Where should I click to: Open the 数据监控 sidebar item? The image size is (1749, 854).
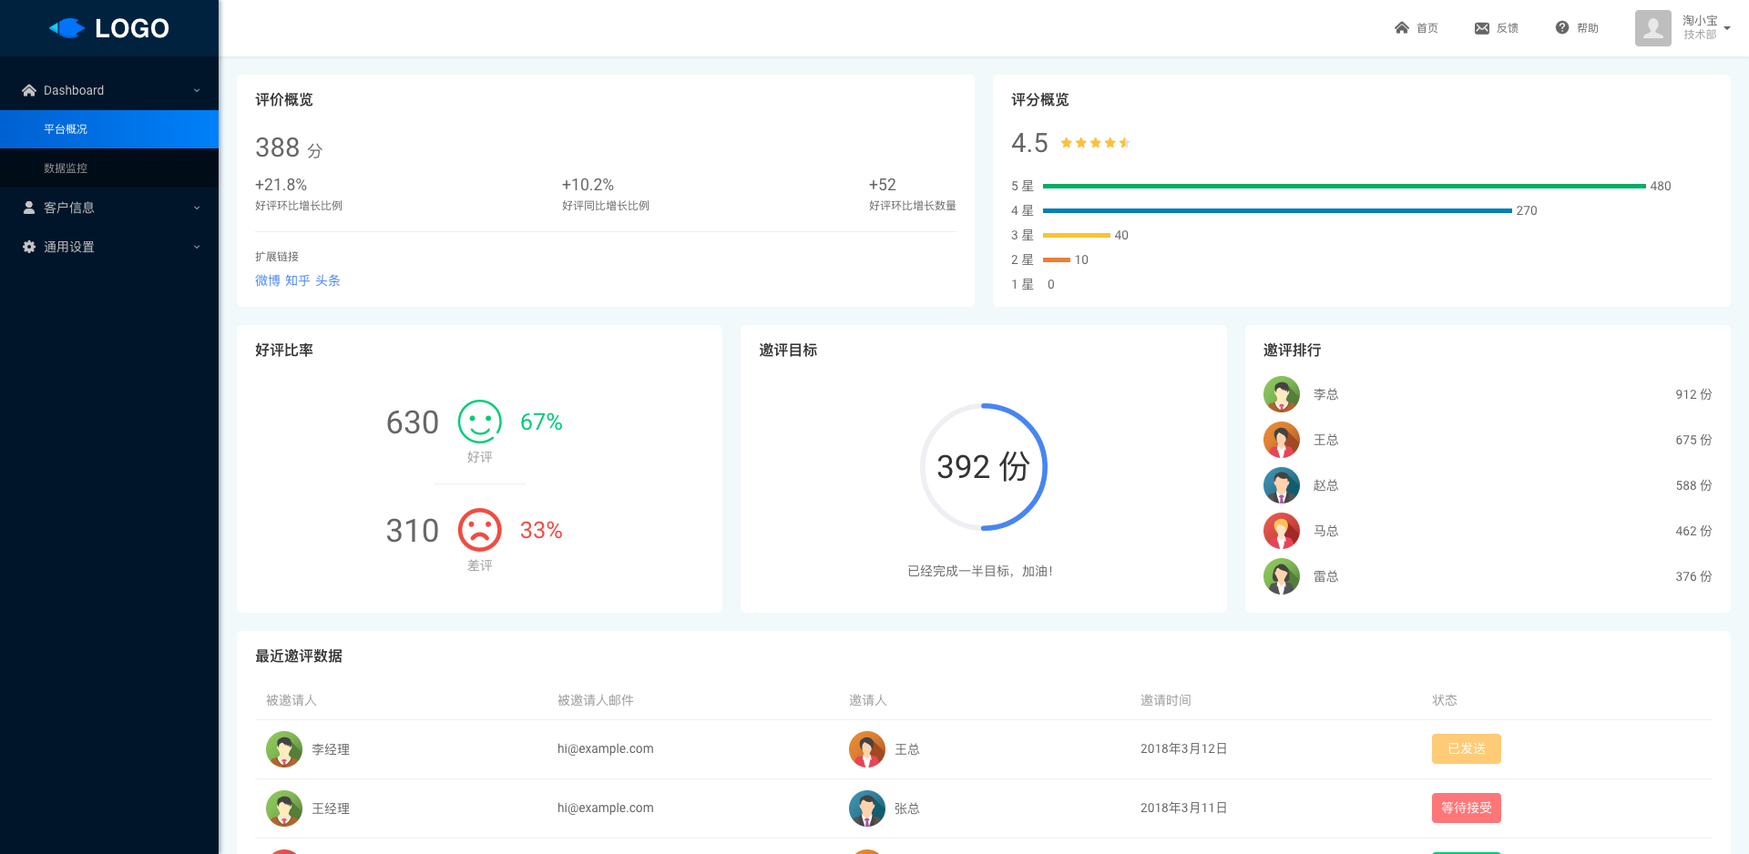pos(66,168)
